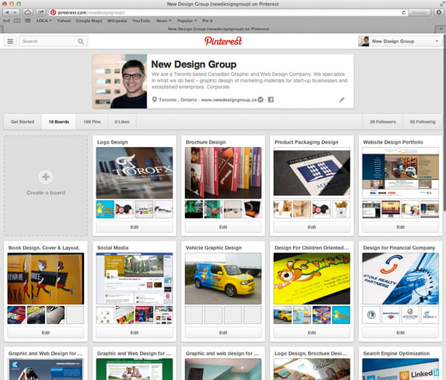Open the New Design Group account dropdown
The image size is (446, 380).
(x=400, y=41)
